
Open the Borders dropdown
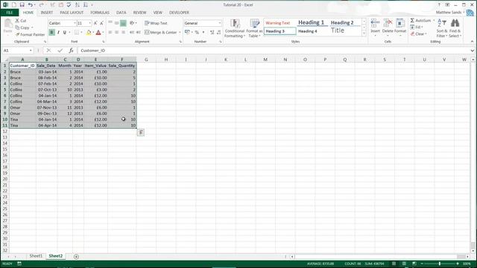click(81, 32)
